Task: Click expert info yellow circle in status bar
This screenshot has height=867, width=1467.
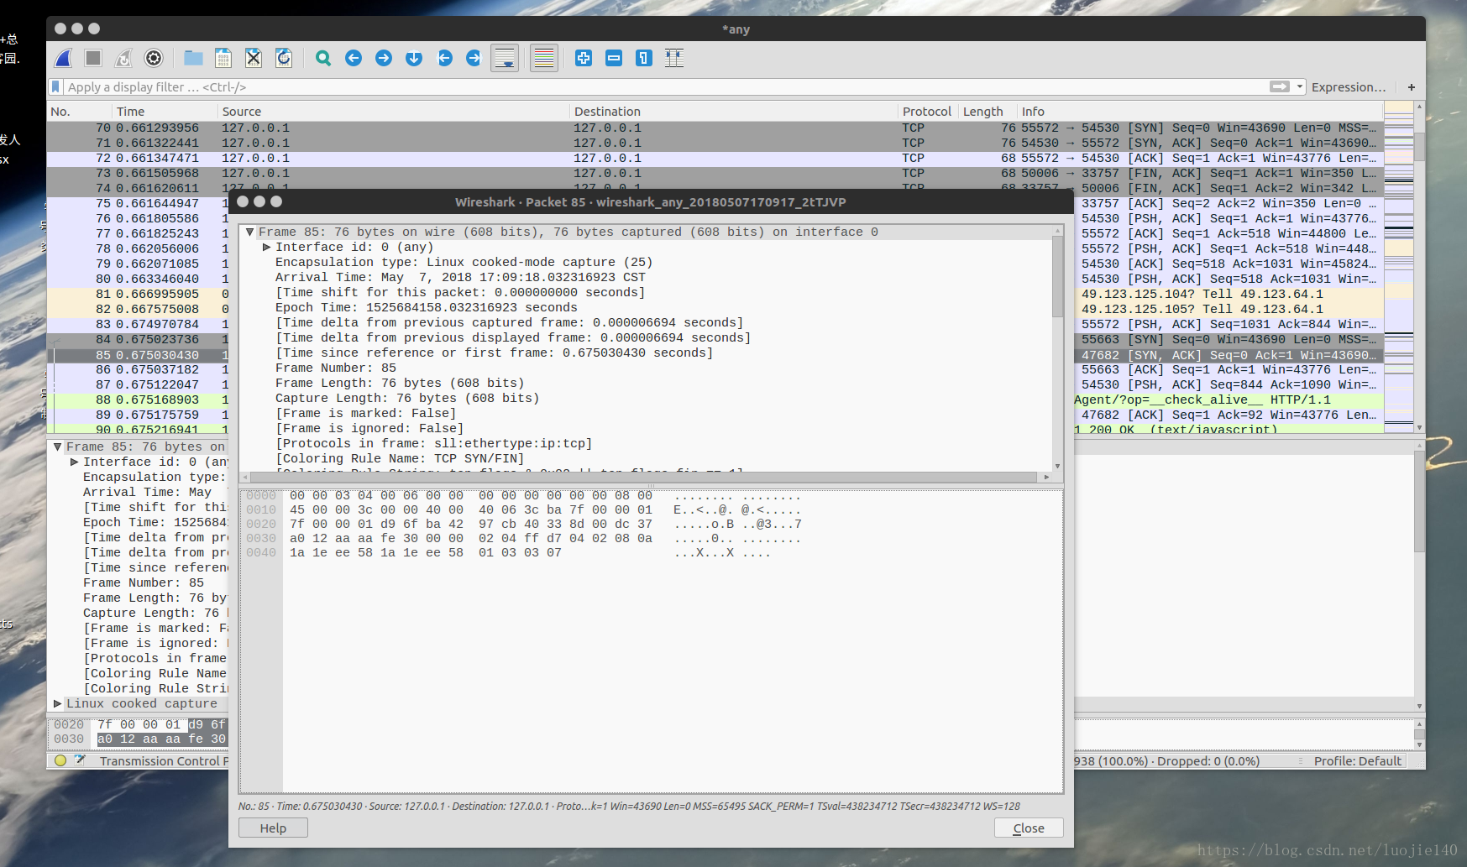Action: tap(60, 760)
